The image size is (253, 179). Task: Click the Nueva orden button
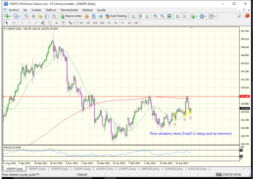[71, 16]
